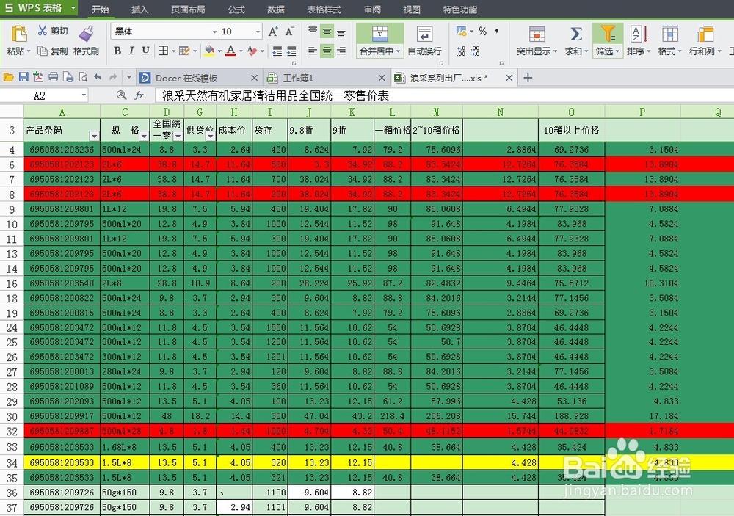Select row header 34
734x516 pixels.
[x=12, y=463]
